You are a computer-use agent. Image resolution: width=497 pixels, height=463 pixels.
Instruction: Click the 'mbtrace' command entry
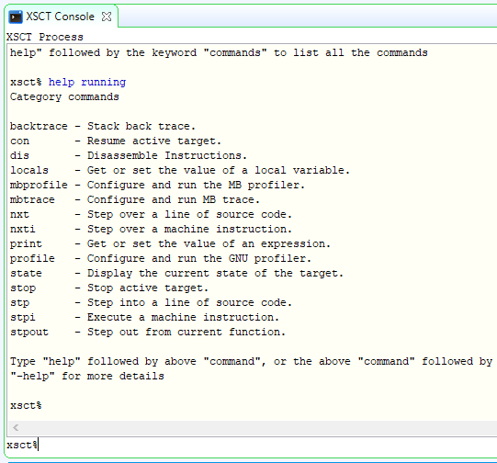coord(32,199)
